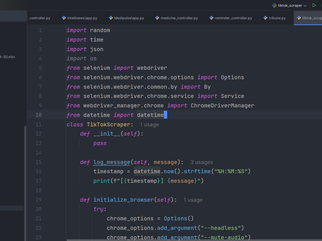Run the tiktok_scraper configuration with the play icon
This screenshot has height=241, width=322.
tap(314, 5)
